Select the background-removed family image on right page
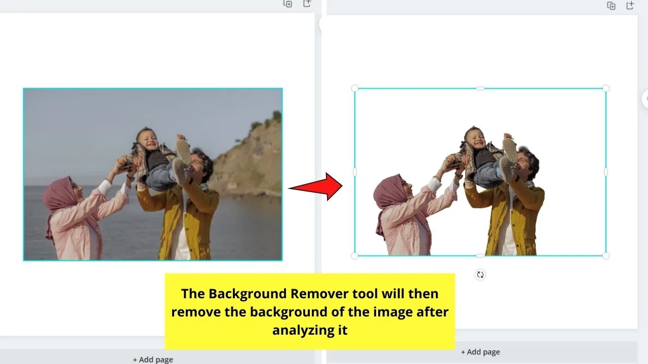This screenshot has height=364, width=648. [480, 172]
